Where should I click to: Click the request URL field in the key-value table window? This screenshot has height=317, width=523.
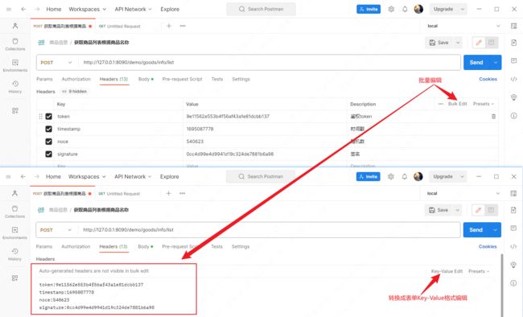pos(270,63)
